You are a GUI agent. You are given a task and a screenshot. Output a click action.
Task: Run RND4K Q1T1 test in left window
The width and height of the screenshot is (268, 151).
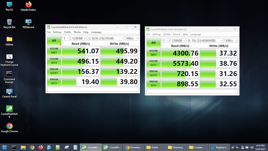54,82
